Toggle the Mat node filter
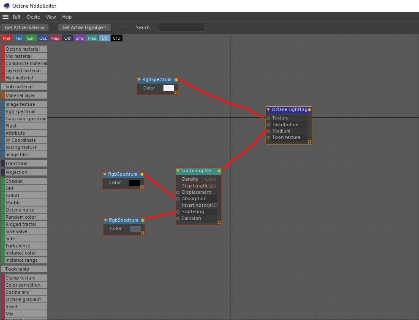 pos(6,38)
